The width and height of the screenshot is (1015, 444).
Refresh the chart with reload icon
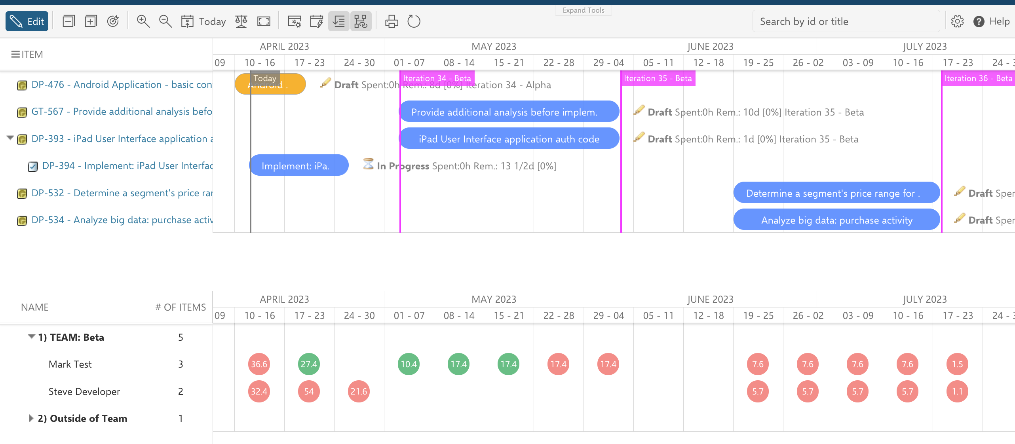414,21
